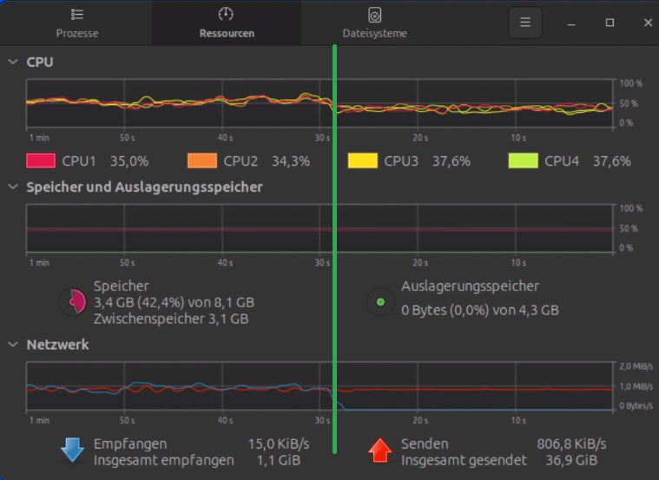Pick a new color for CPU4
Image resolution: width=659 pixels, height=480 pixels.
click(523, 161)
